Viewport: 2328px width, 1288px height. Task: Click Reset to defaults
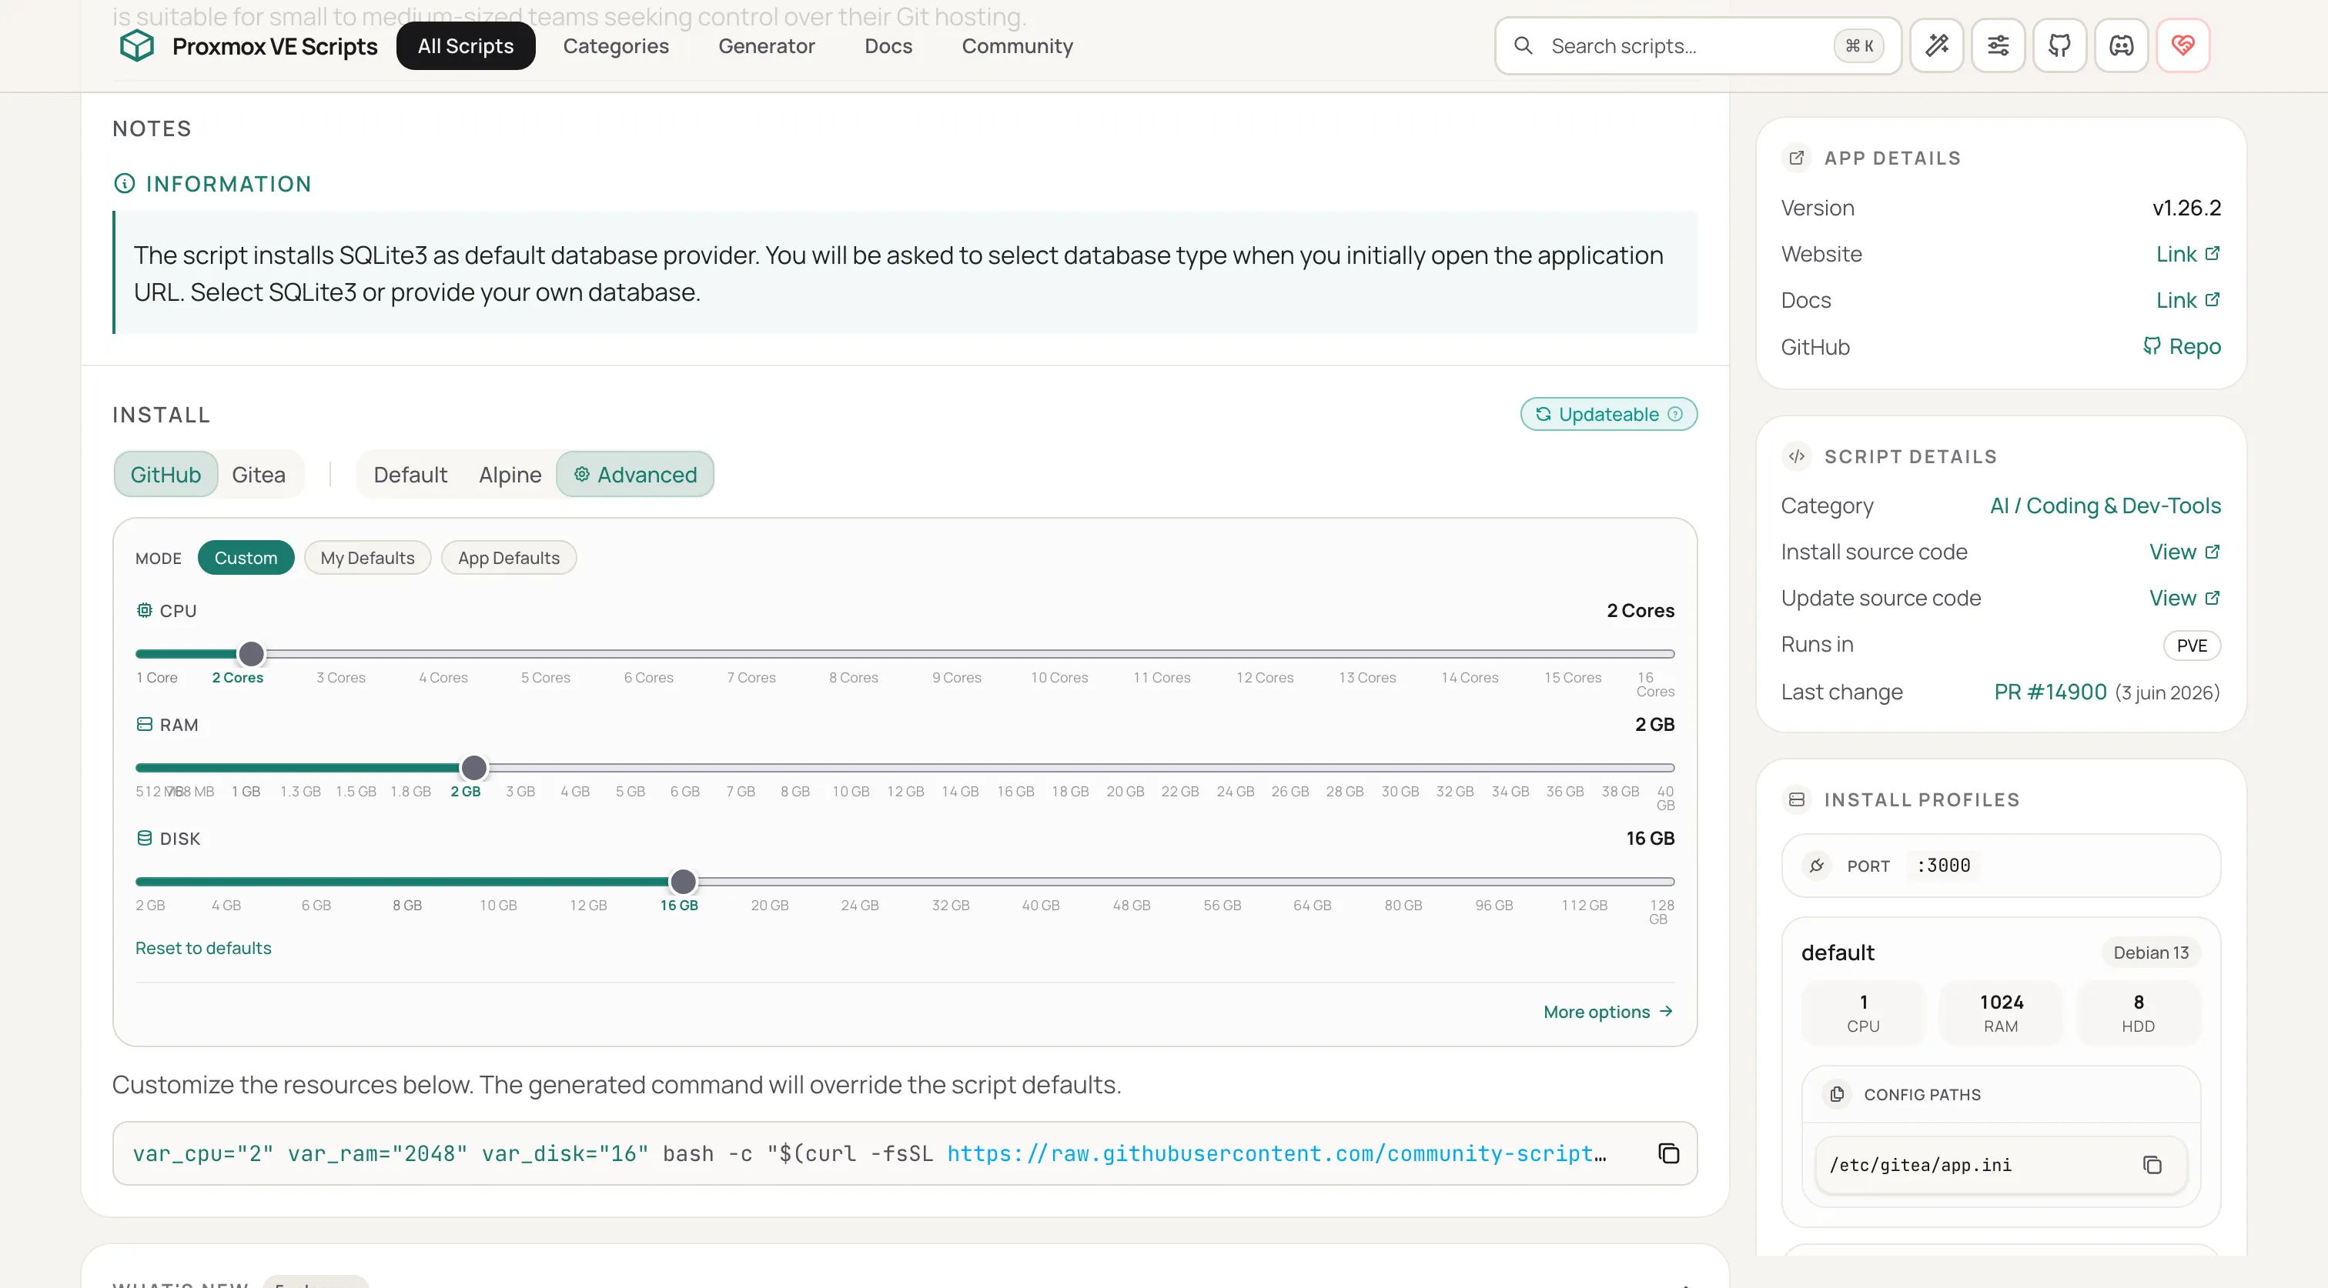pyautogui.click(x=203, y=947)
